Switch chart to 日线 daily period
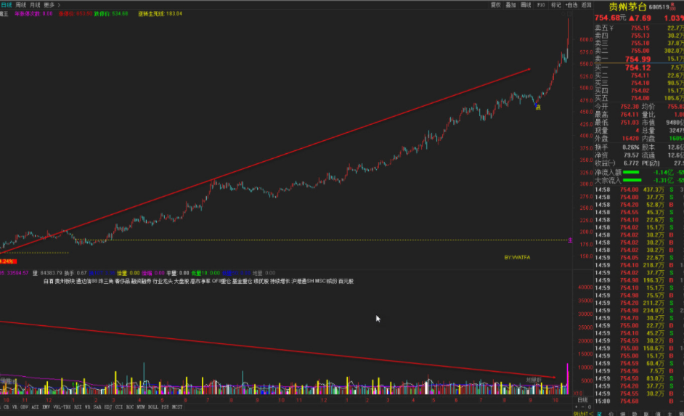684x416 pixels. [x=6, y=5]
